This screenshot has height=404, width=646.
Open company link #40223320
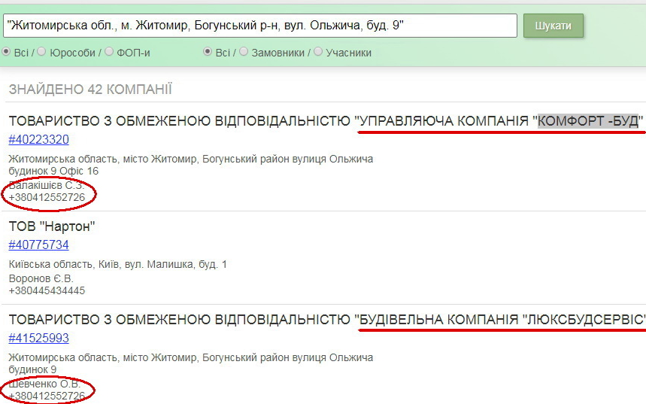pyautogui.click(x=38, y=140)
